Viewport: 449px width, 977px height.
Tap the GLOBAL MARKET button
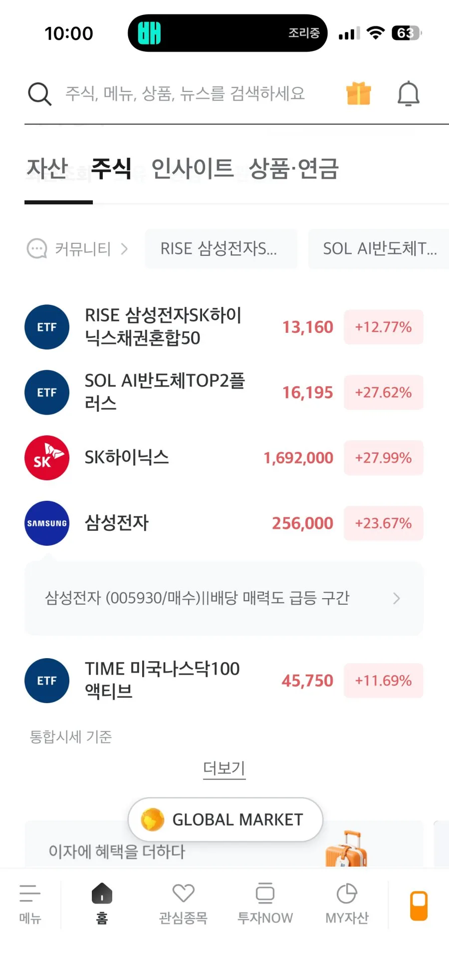tap(225, 820)
